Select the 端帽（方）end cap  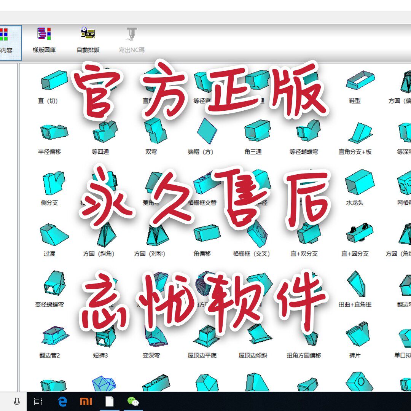(x=207, y=131)
